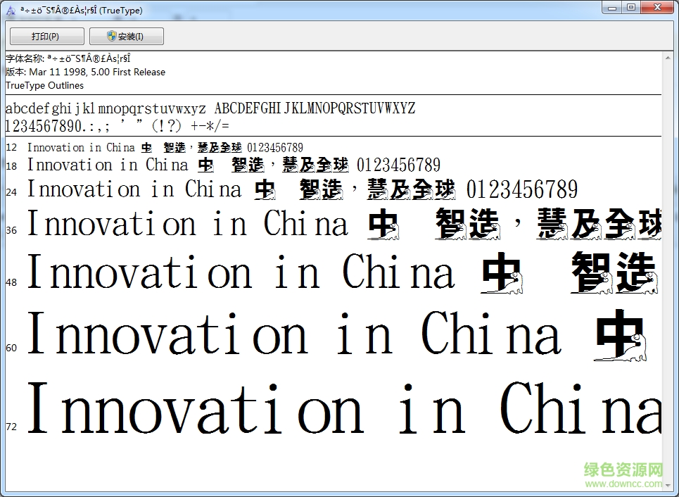Minimize the font viewer window
The height and width of the screenshot is (497, 679).
click(611, 7)
